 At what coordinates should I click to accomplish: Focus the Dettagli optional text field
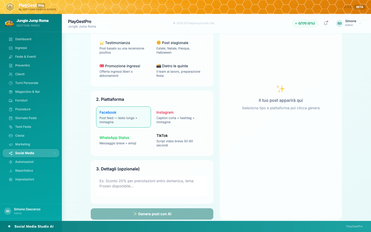tap(152, 186)
